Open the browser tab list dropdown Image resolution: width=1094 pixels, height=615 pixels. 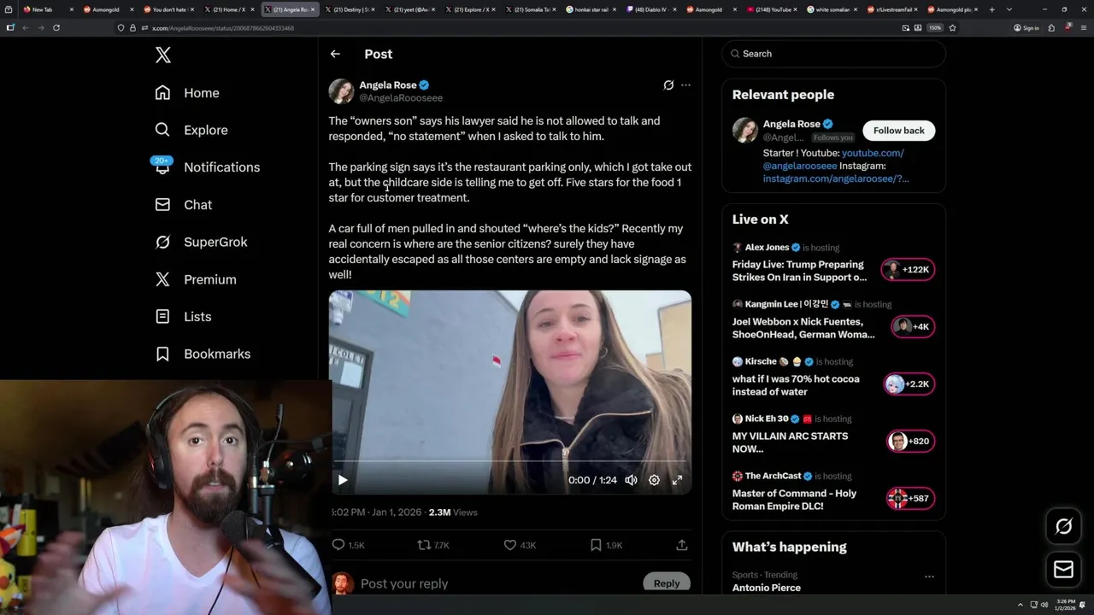pos(1009,9)
